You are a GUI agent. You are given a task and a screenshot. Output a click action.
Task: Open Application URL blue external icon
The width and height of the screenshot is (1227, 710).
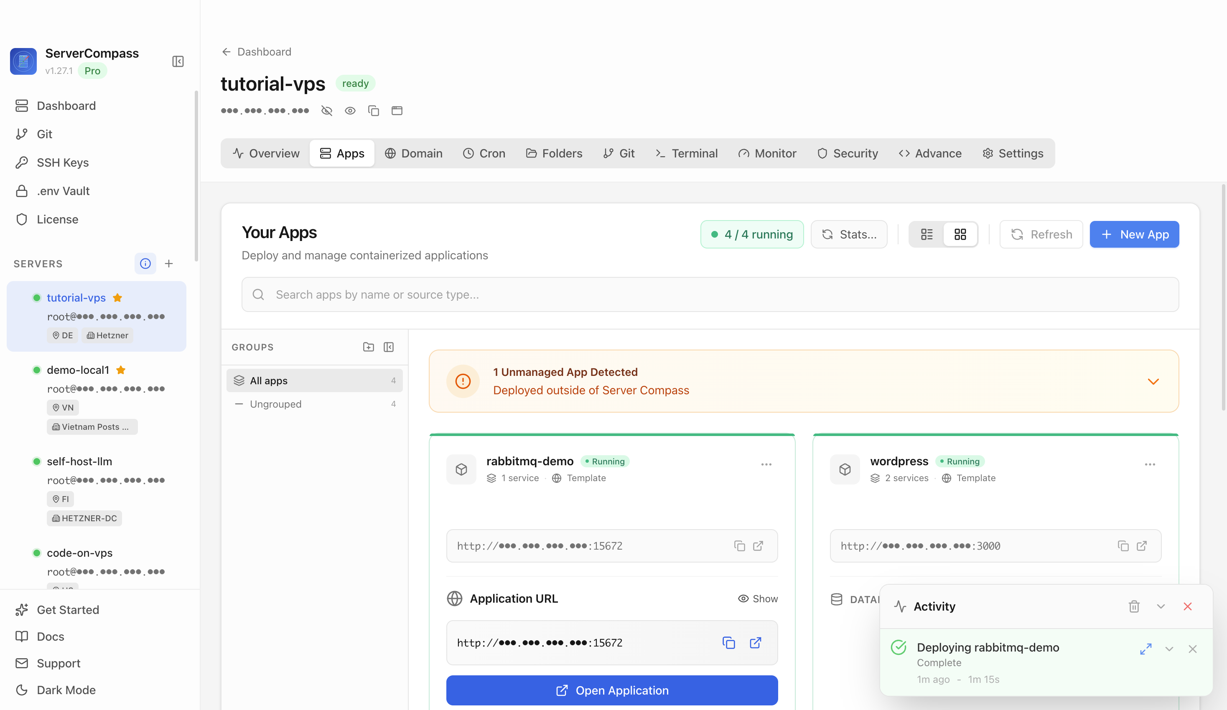coord(756,643)
